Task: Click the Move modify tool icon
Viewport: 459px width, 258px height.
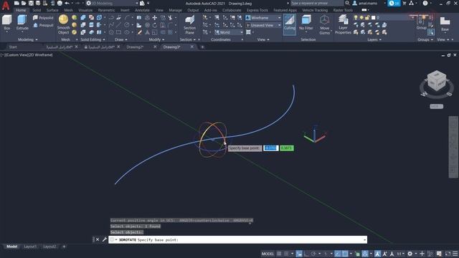Action: click(x=155, y=18)
